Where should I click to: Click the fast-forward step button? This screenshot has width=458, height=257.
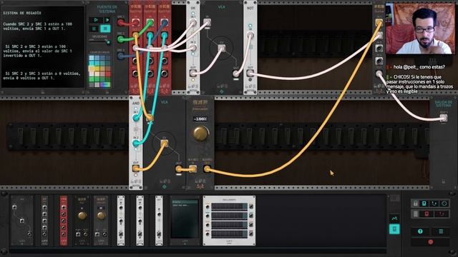click(107, 20)
